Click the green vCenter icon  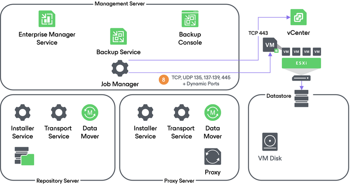pyautogui.click(x=298, y=18)
